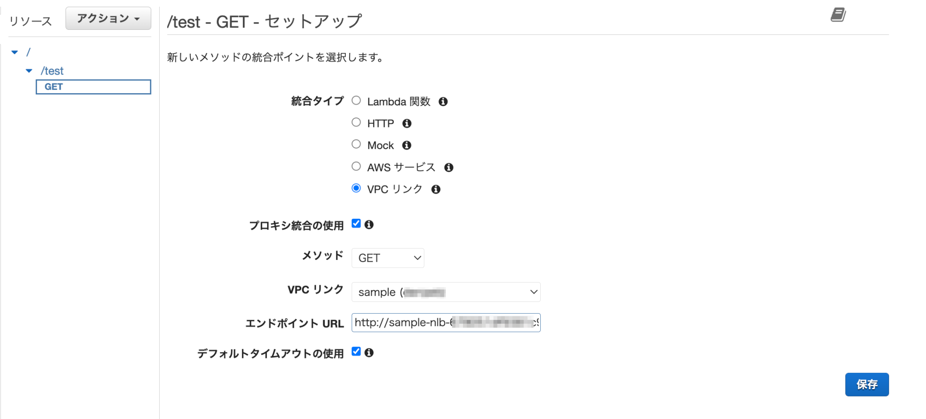Click the AWS サービス info icon
Image resolution: width=926 pixels, height=419 pixels.
point(449,167)
